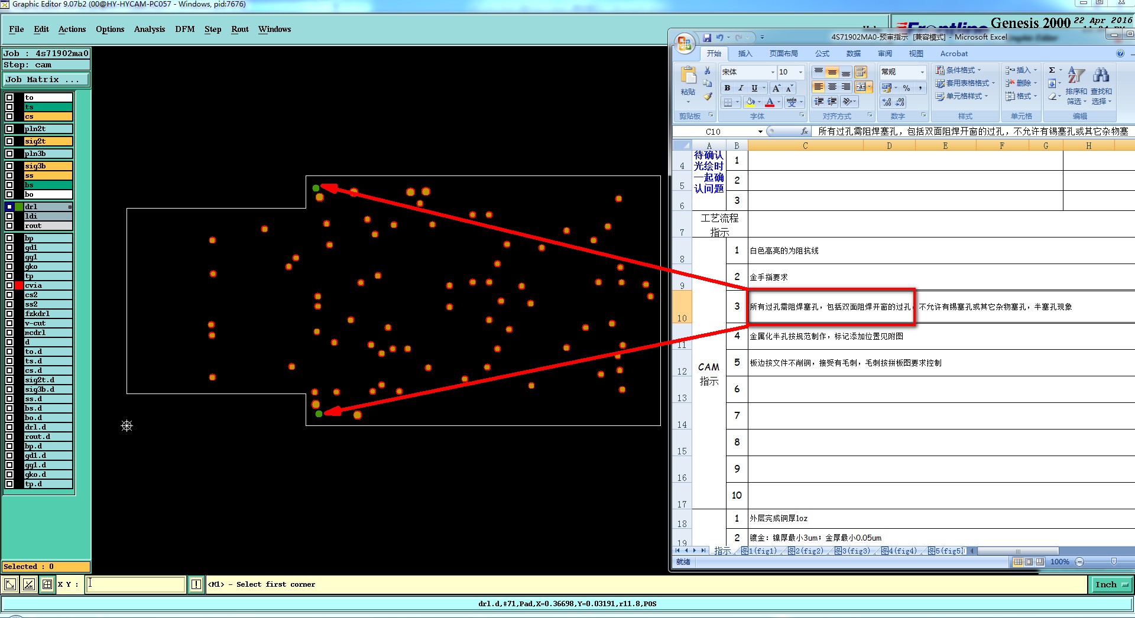Click the fill color bucket icon

(750, 102)
